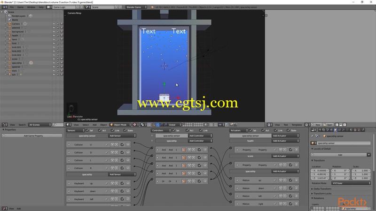Open the World properties tab icon
This screenshot has height=211, width=376.
click(x=331, y=130)
